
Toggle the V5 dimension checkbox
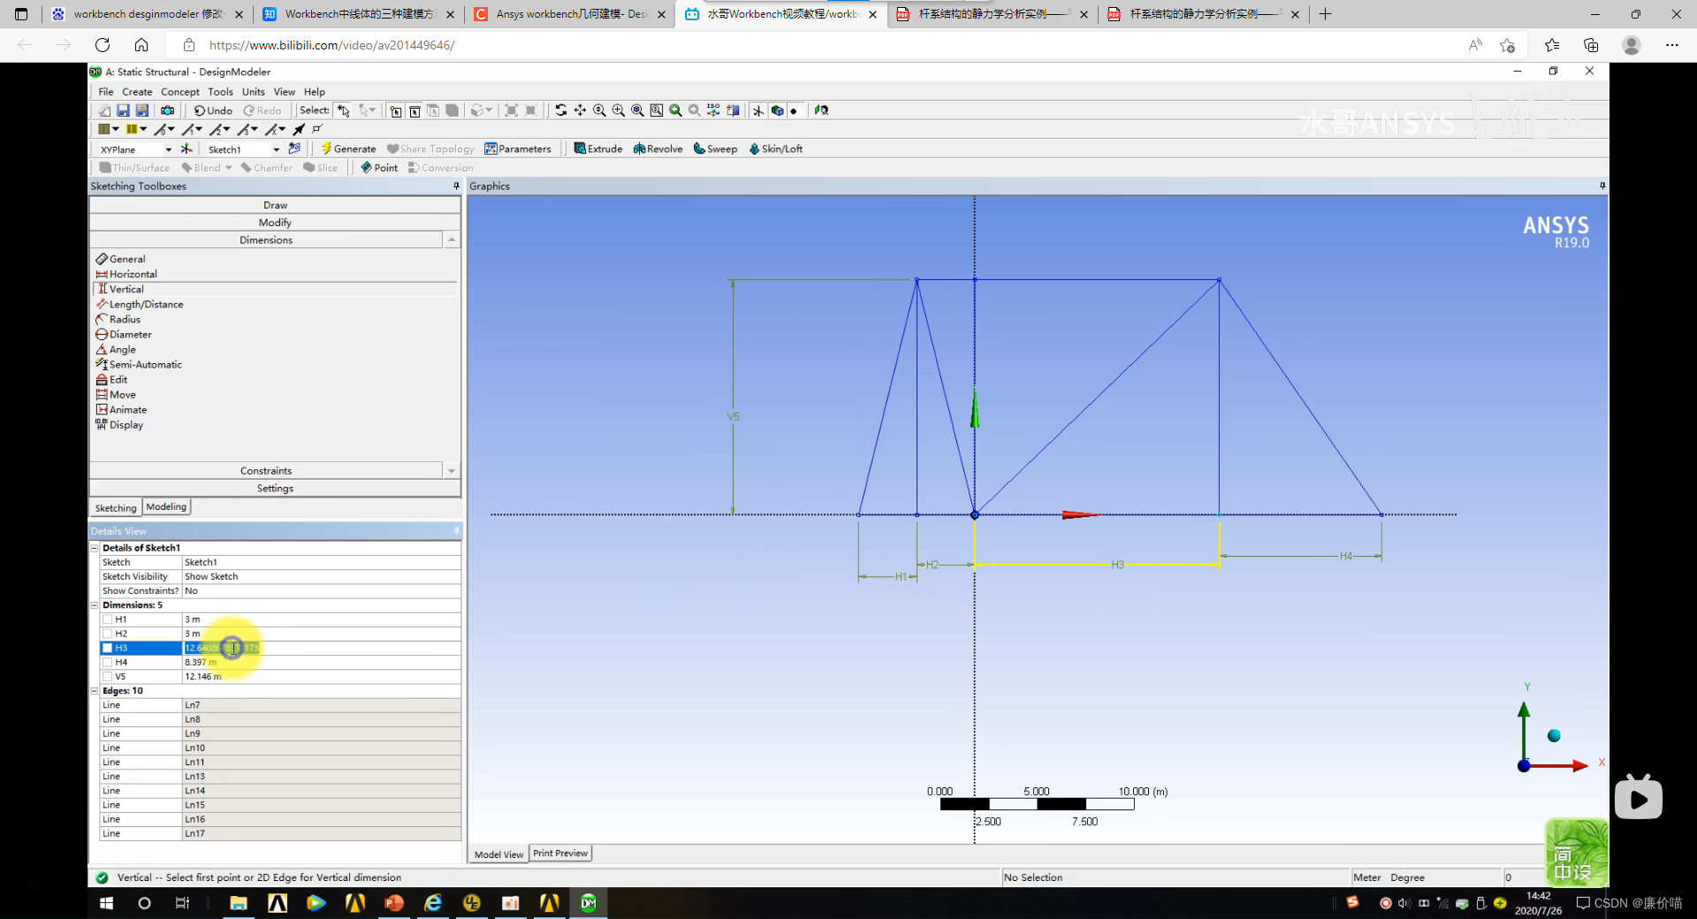pos(107,676)
